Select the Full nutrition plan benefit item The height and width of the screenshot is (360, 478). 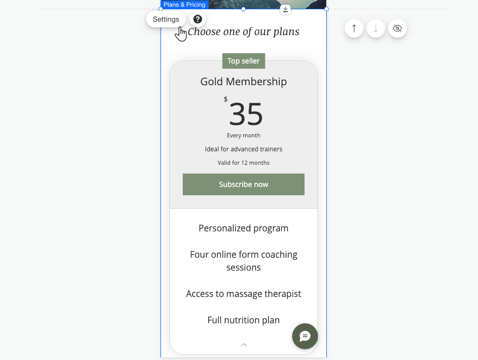(x=243, y=320)
